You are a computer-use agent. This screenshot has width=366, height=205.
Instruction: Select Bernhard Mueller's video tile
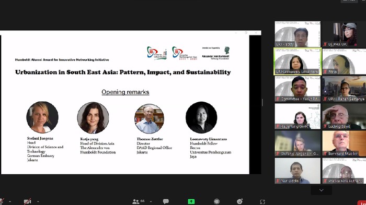[344, 143]
